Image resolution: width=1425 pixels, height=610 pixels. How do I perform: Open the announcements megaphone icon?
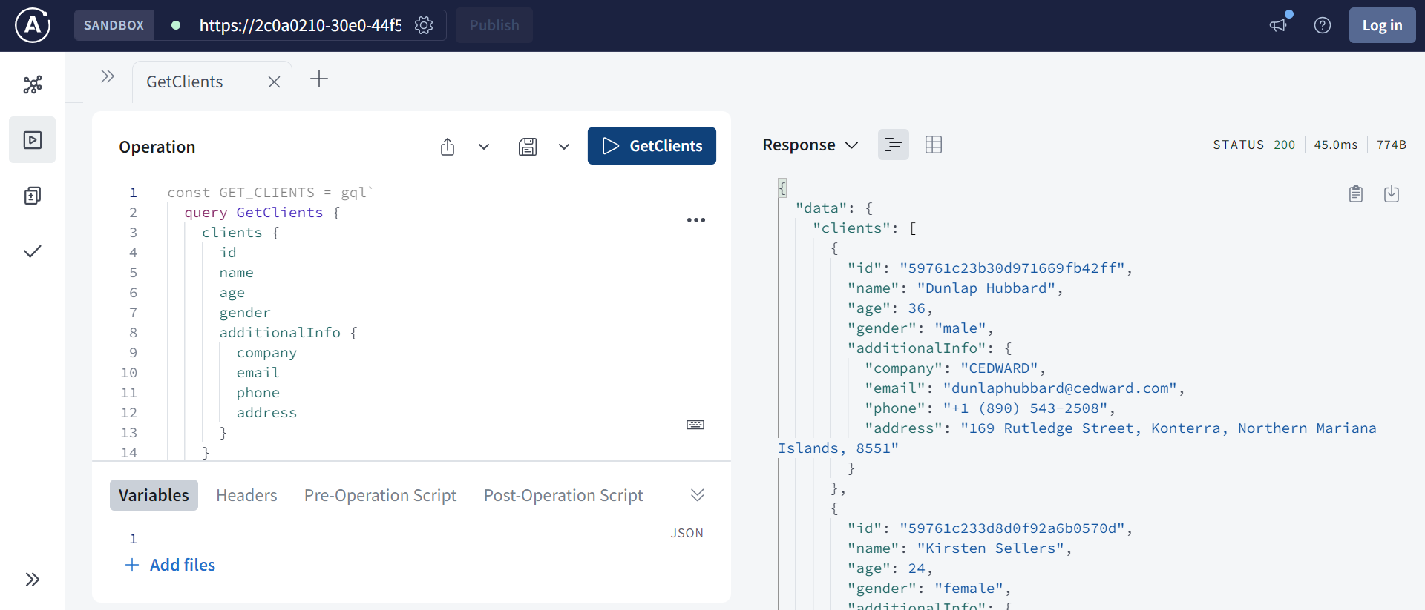[1278, 25]
